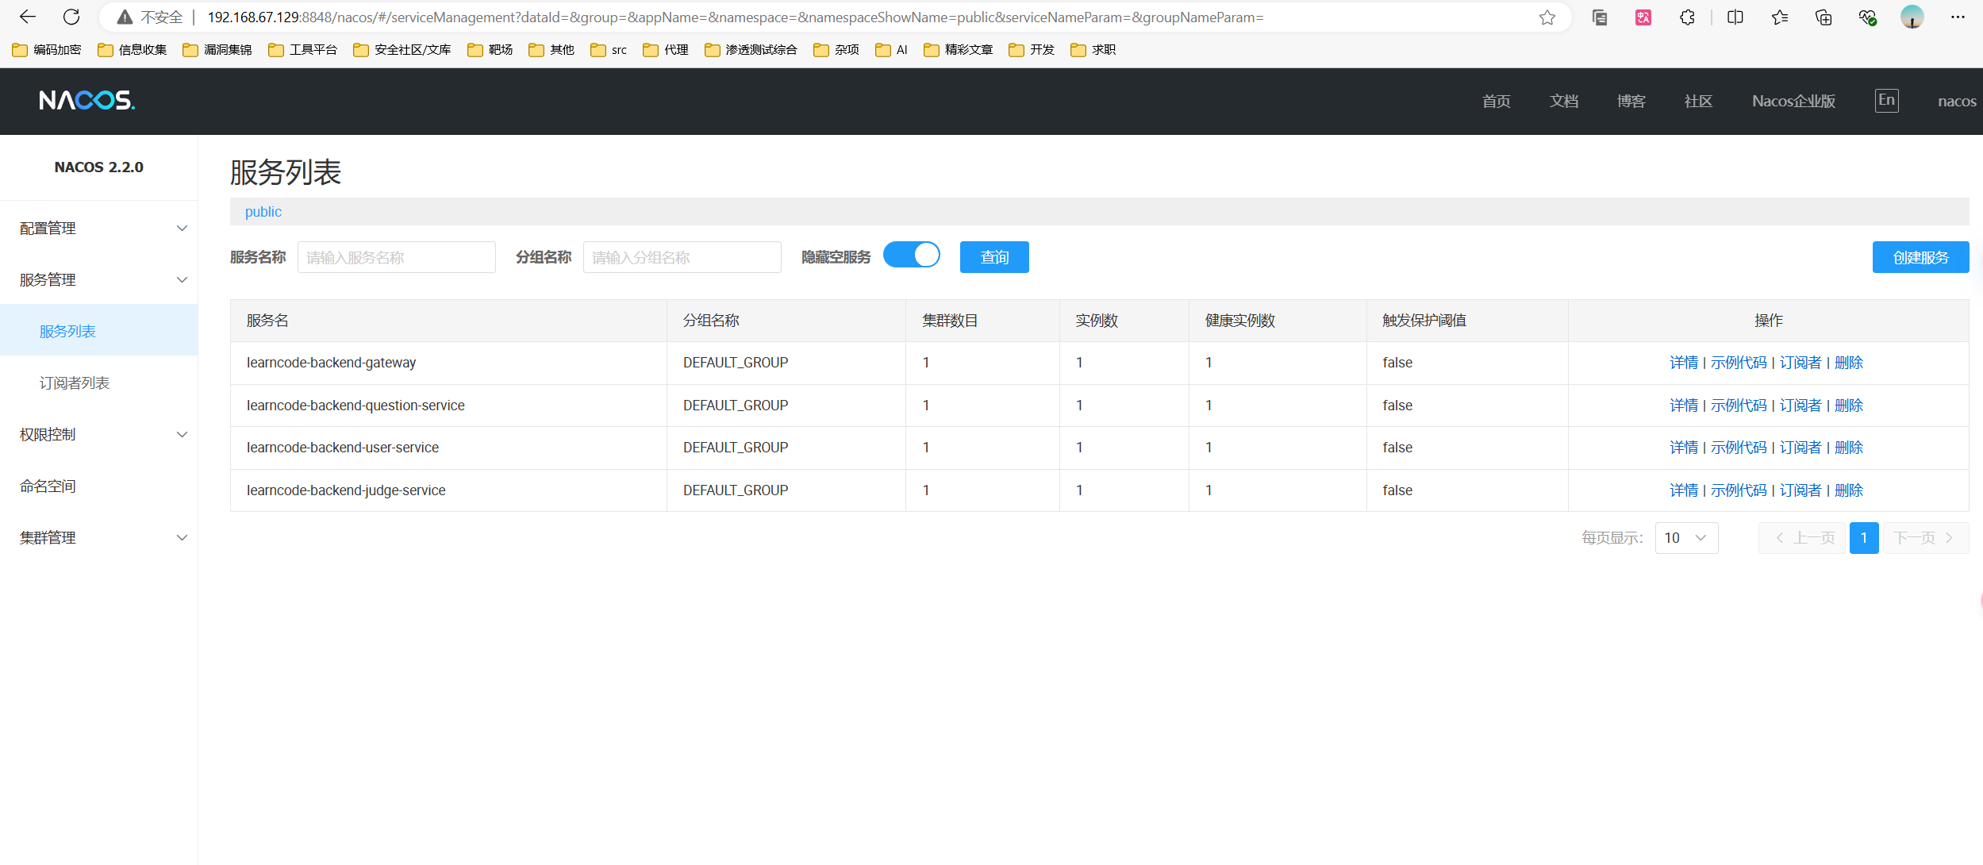
Task: Bookmark this page with the star icon
Action: [x=1547, y=17]
